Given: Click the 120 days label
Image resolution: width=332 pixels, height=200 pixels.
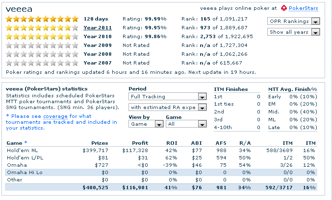Looking at the screenshot, I should click(x=96, y=19).
